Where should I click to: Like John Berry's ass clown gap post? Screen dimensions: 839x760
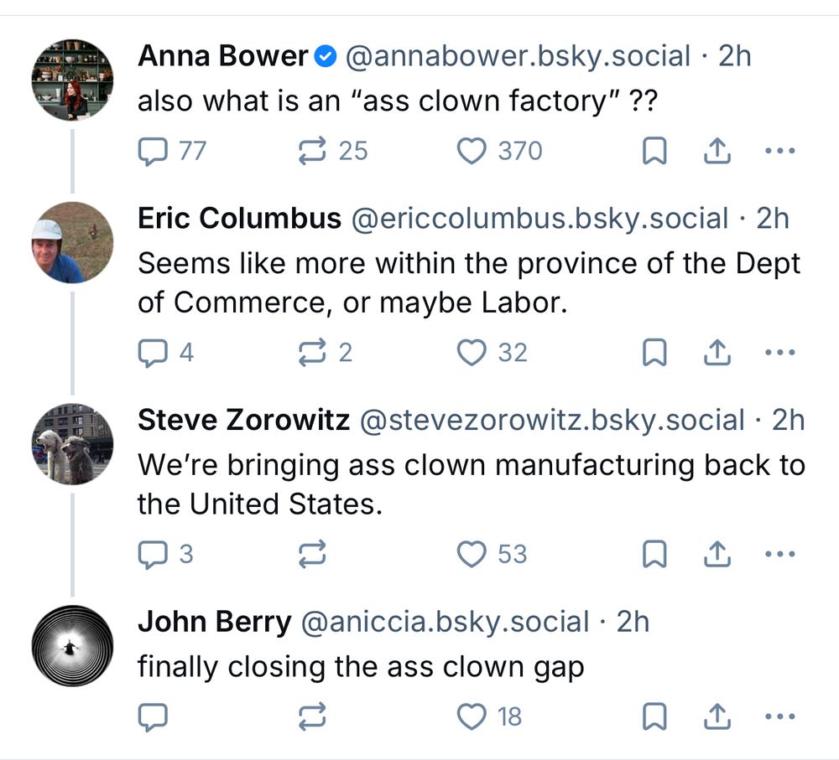(472, 716)
